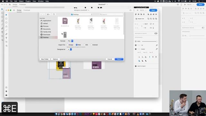The height and width of the screenshot is (116, 206).
Task: Click the rotation icon in transform panel
Action: point(151,24)
